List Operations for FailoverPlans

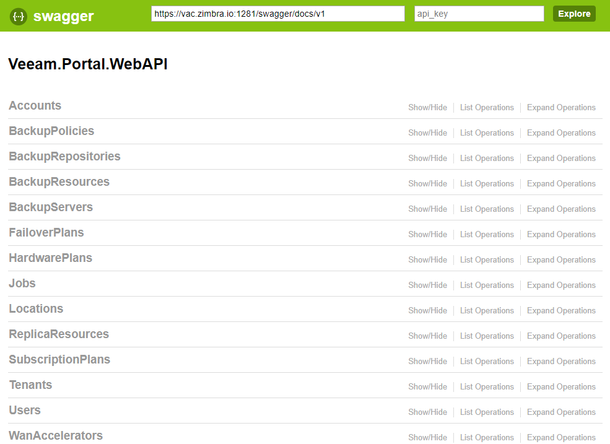pos(487,234)
